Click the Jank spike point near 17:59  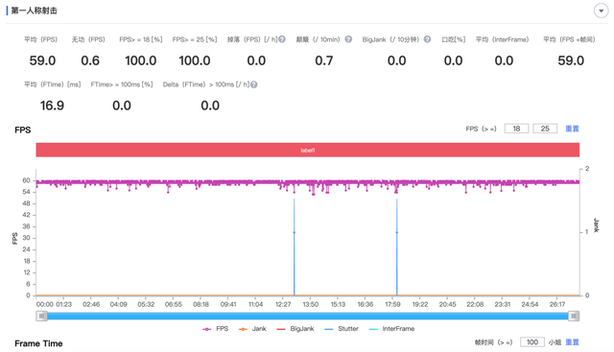(396, 232)
